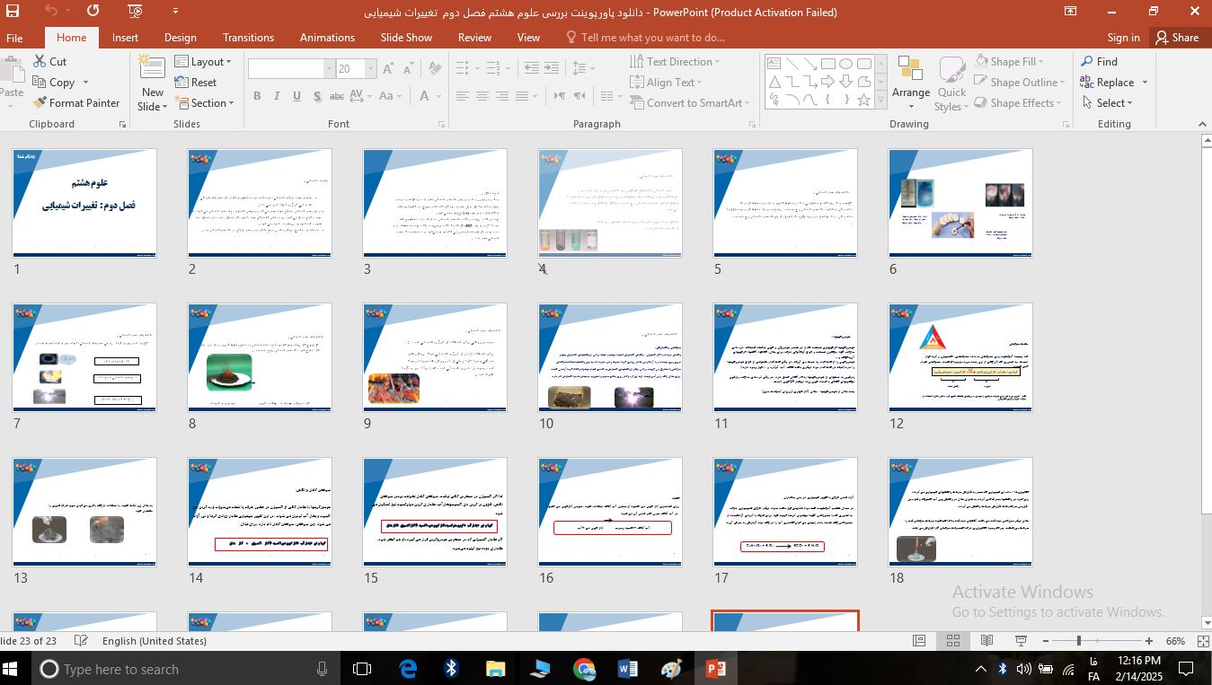Screen dimensions: 1212x685
Task: Select the Format Painter tool
Action: point(75,103)
